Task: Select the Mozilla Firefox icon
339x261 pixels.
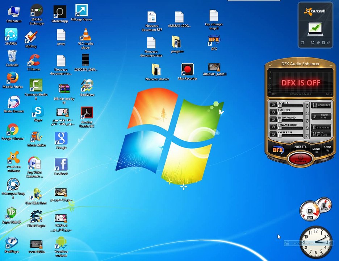Action: 13,80
